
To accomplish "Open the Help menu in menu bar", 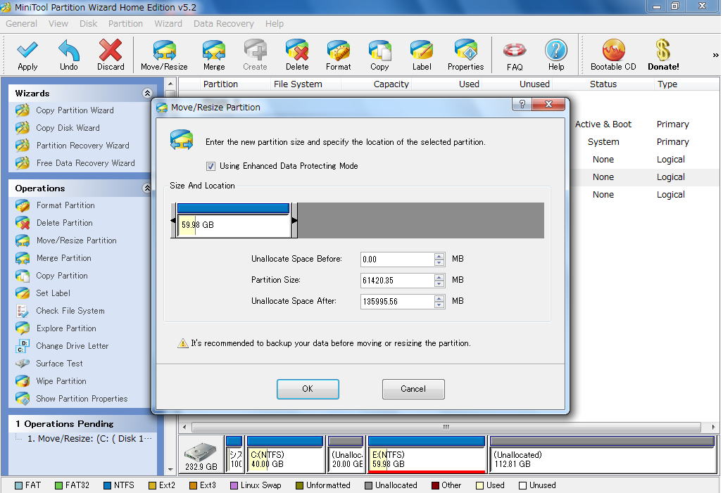I will [275, 23].
